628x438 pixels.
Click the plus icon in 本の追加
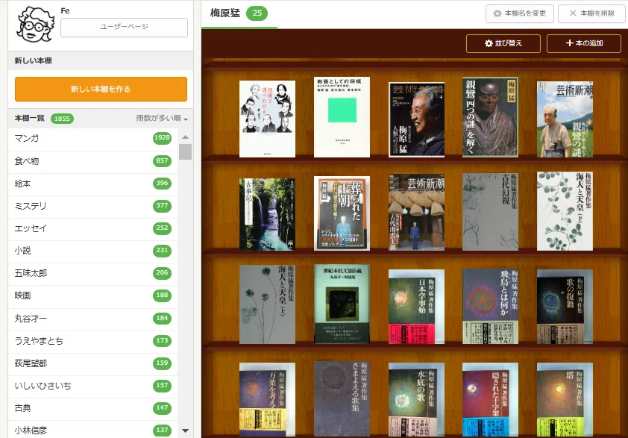[x=569, y=43]
